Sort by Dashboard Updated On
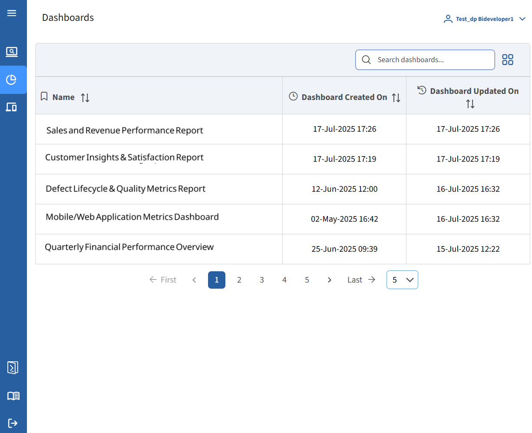The image size is (532, 433). point(470,104)
